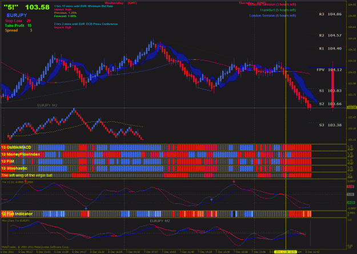The width and height of the screenshot is (357, 254).
Task: Click the 6 Dec 14:17 time axis label
Action: point(80,252)
